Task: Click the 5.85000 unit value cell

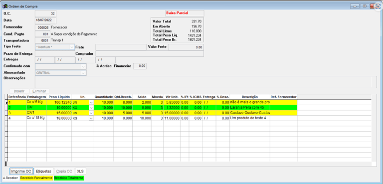Action: click(172, 103)
